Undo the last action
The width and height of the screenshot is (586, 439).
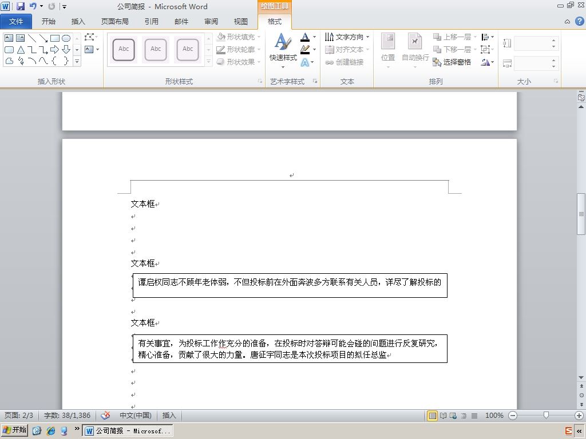coord(33,6)
